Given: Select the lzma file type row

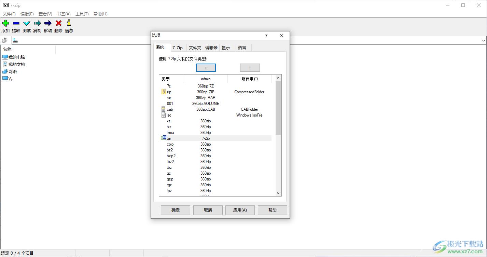Looking at the screenshot, I should coord(216,133).
